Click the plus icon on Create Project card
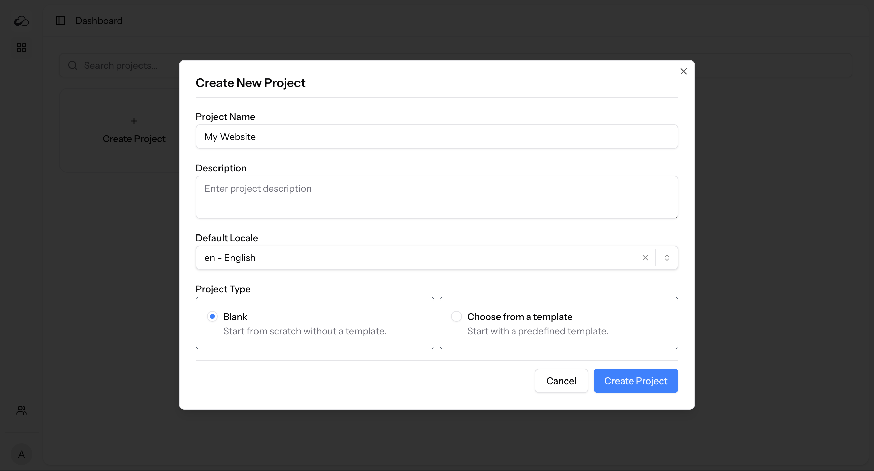874x471 pixels. 134,121
